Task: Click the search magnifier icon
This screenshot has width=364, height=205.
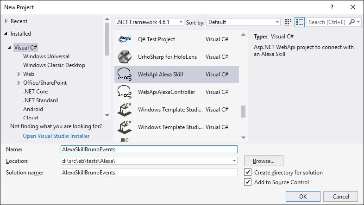Action: coord(352,22)
